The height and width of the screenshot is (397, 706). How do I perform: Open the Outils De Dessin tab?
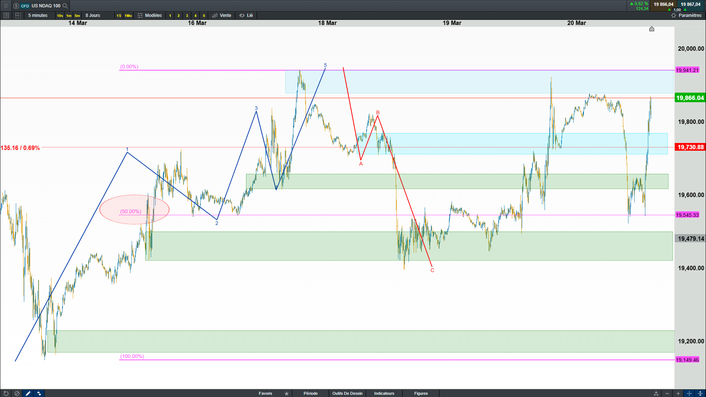pos(347,393)
